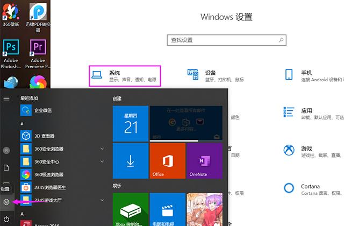This screenshot has width=344, height=226.
Task: Open the OneNote tile
Action: pos(204,161)
